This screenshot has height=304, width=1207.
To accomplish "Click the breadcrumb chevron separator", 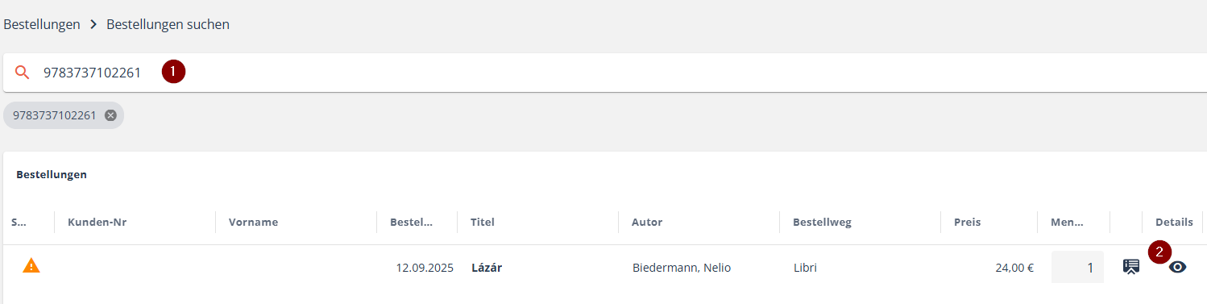I will [x=93, y=25].
